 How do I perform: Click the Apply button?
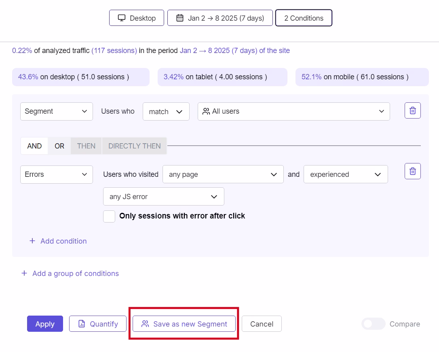[45, 324]
